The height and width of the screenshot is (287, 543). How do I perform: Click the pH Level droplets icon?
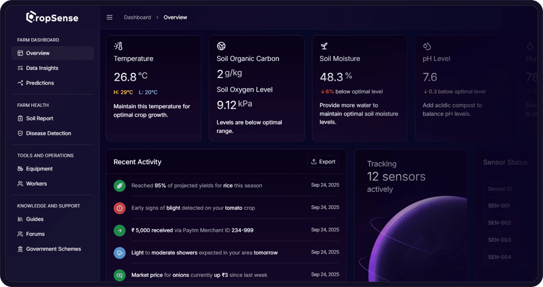pyautogui.click(x=427, y=46)
